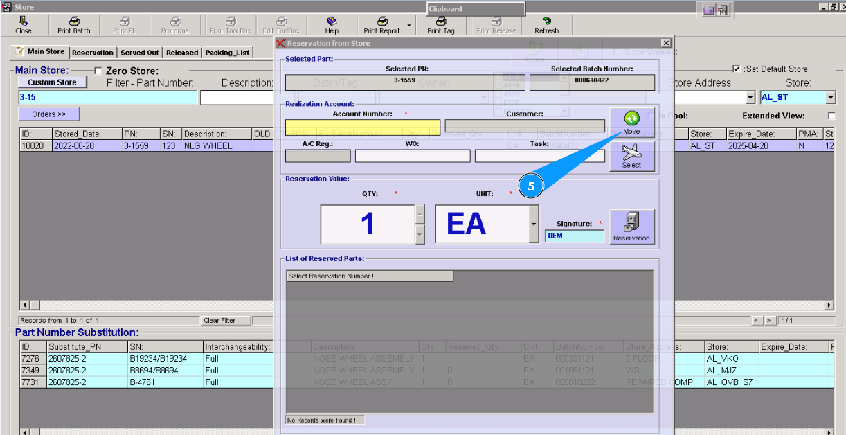The width and height of the screenshot is (846, 435).
Task: Click the Move button with green arrows
Action: 631,122
